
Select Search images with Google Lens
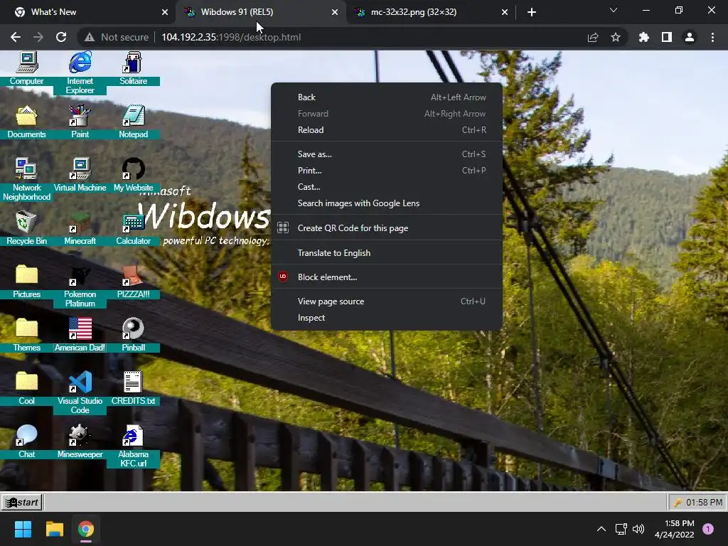(386, 203)
